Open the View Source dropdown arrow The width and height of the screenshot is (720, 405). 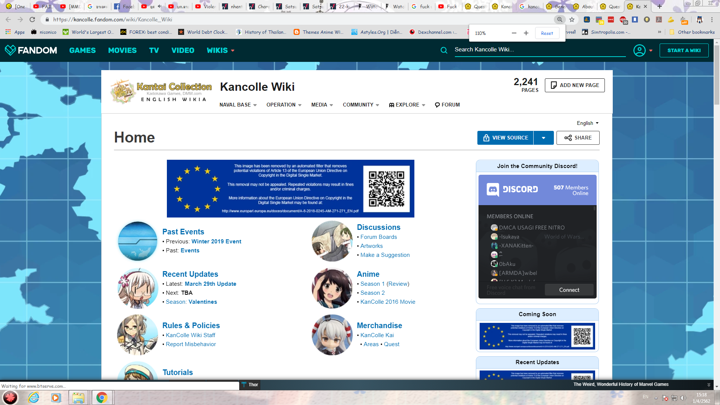tap(543, 138)
